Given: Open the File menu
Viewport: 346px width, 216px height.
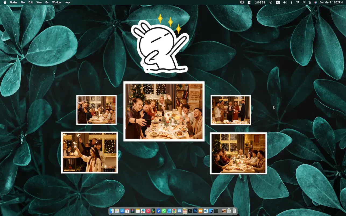Looking at the screenshot, I should click(x=23, y=2).
